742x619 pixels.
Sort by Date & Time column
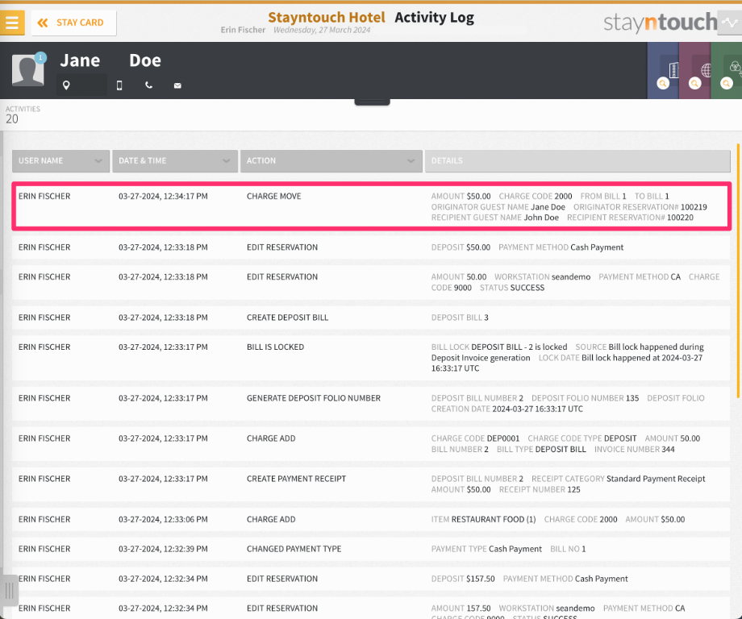point(175,160)
